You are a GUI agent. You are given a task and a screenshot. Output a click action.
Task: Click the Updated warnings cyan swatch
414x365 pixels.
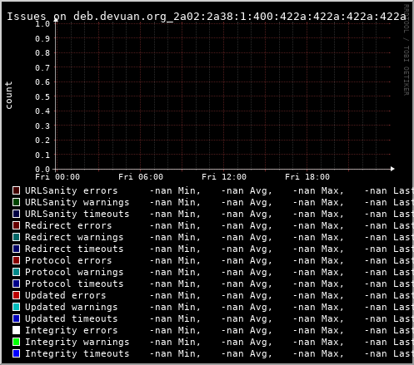click(16, 307)
